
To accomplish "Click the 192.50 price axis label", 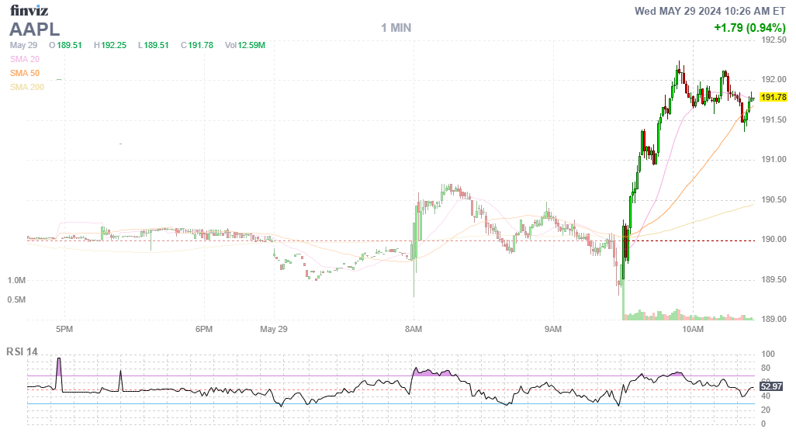I will pyautogui.click(x=774, y=40).
